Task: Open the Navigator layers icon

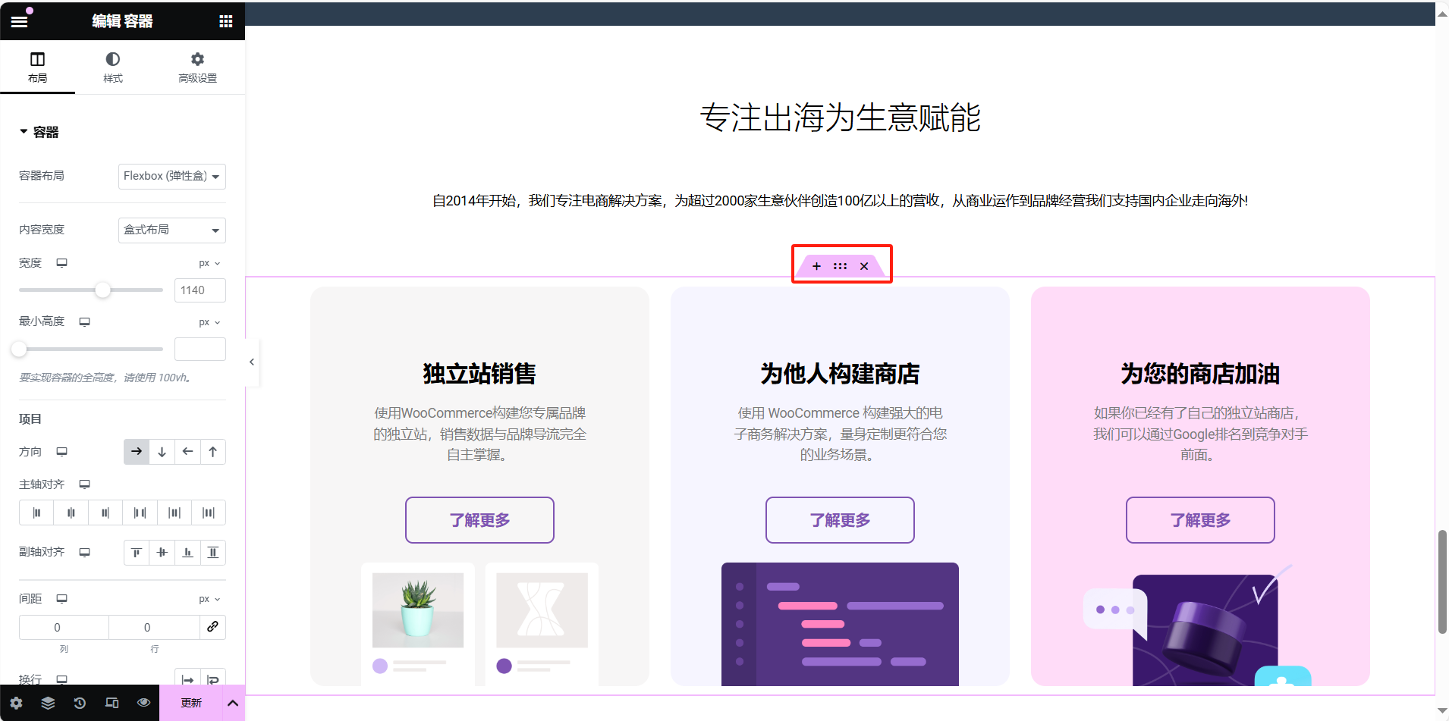Action: coord(48,703)
